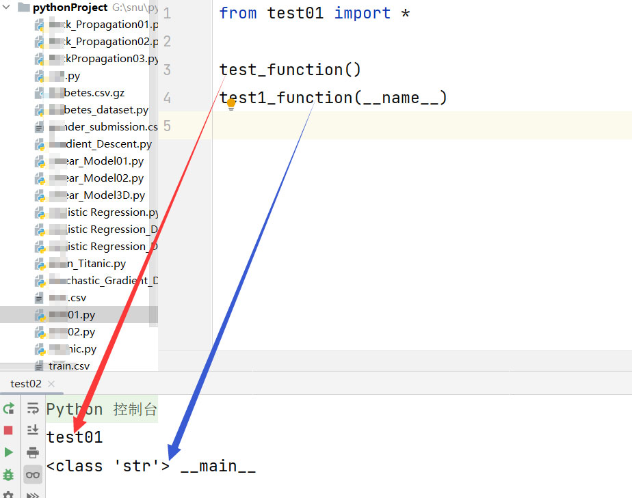
Task: Open the 02.py file
Action: [x=65, y=332]
